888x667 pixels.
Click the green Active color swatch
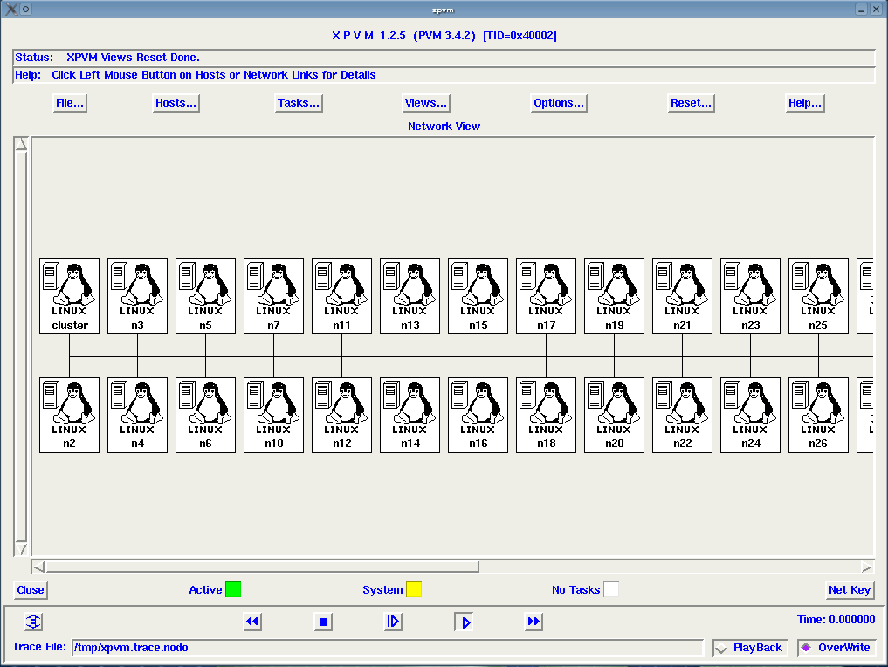(x=233, y=589)
